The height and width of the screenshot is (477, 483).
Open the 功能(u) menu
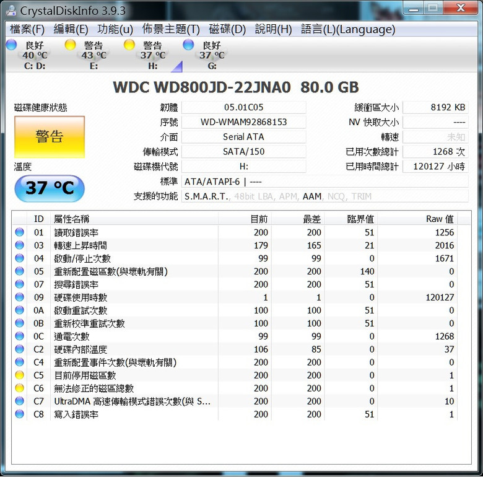pos(115,29)
